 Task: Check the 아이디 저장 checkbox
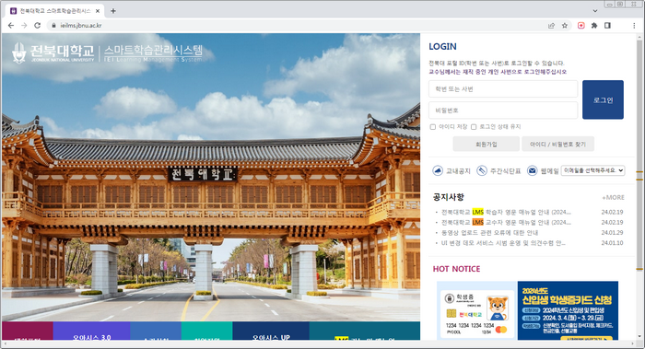coord(433,127)
